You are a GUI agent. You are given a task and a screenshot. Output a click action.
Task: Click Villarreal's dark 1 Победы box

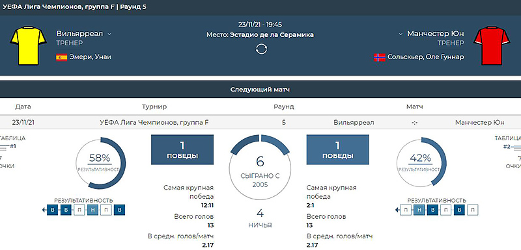[x=182, y=149]
